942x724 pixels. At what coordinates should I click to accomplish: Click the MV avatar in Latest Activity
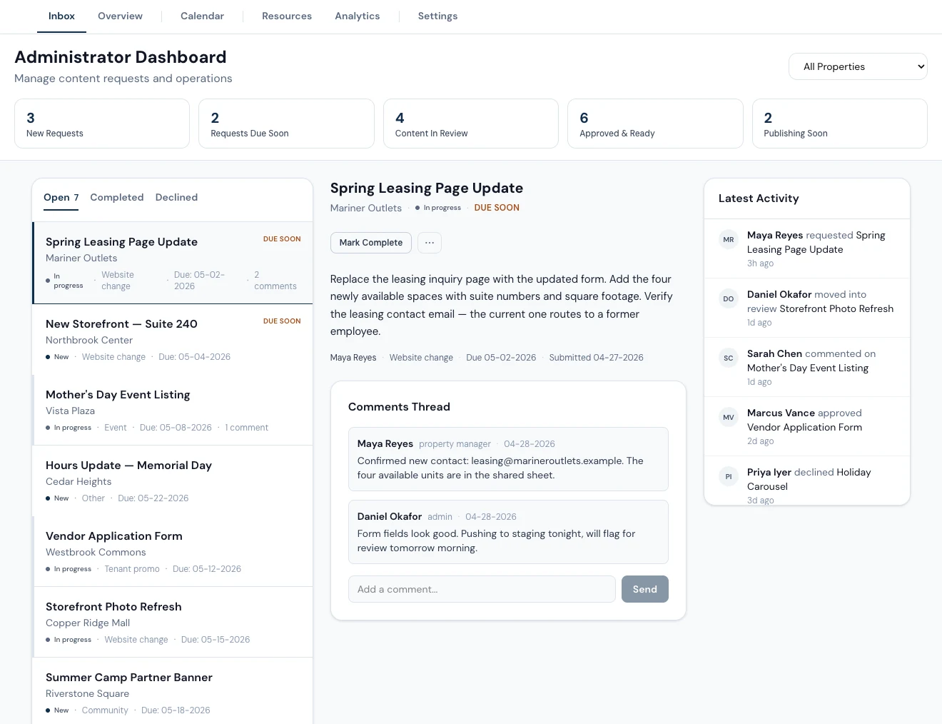pos(729,418)
